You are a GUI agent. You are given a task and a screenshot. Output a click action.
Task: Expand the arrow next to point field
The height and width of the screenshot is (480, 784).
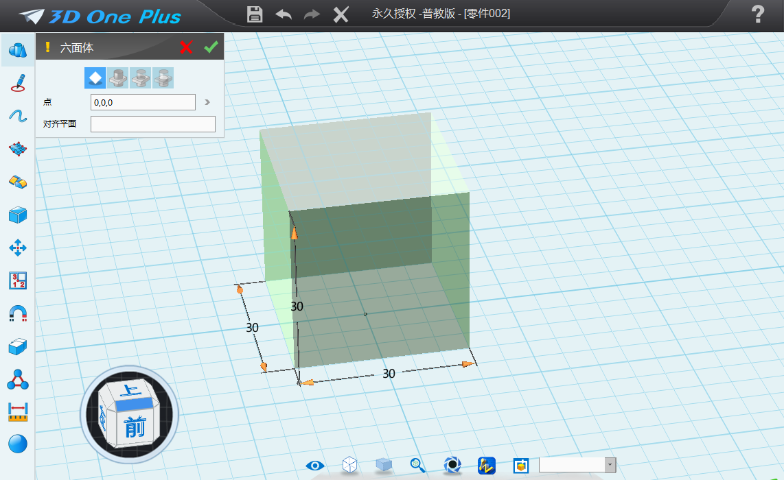click(x=207, y=102)
